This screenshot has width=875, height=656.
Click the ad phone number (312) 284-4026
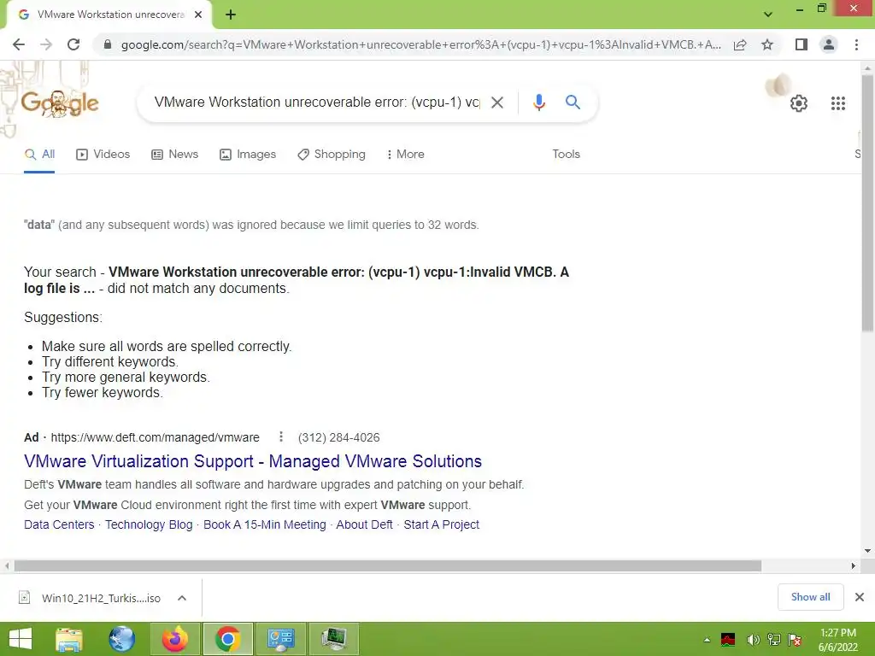tap(338, 437)
